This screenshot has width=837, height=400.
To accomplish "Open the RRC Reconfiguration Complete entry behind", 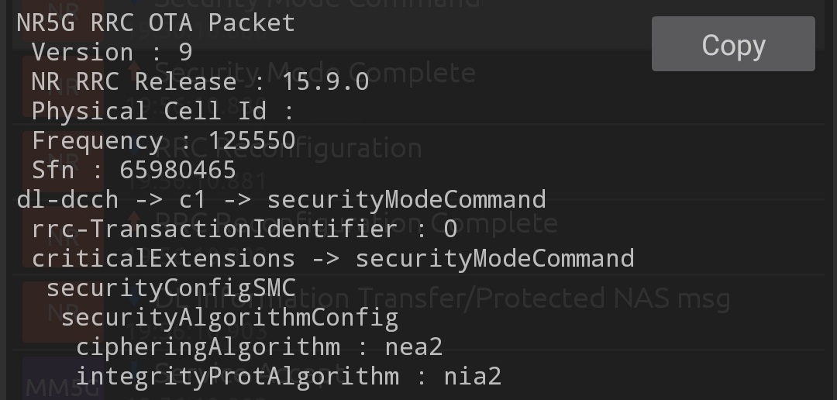I will (x=356, y=223).
